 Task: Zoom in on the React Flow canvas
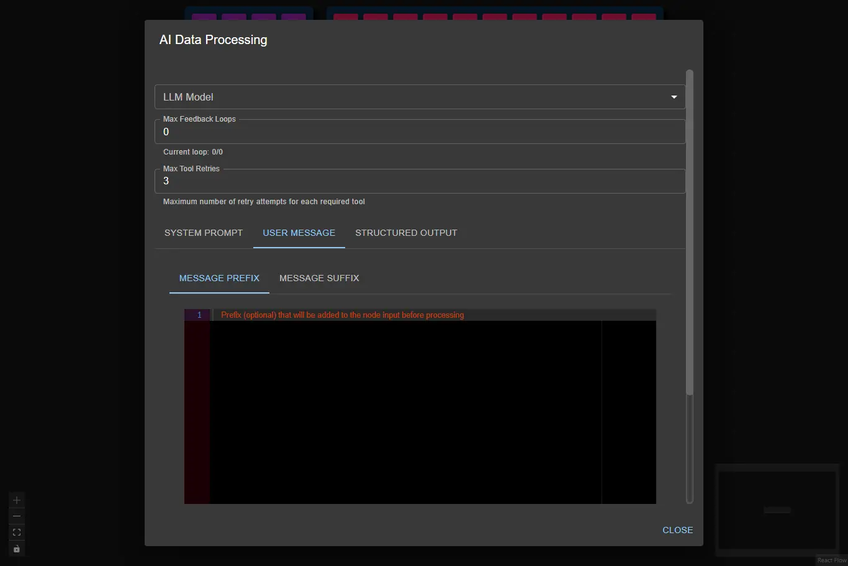(16, 500)
